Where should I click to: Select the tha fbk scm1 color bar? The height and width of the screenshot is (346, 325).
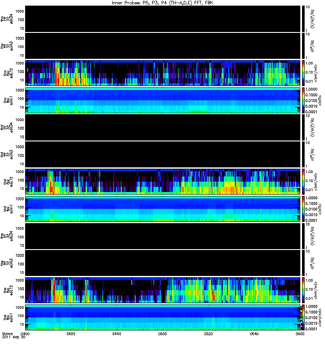coord(303,100)
